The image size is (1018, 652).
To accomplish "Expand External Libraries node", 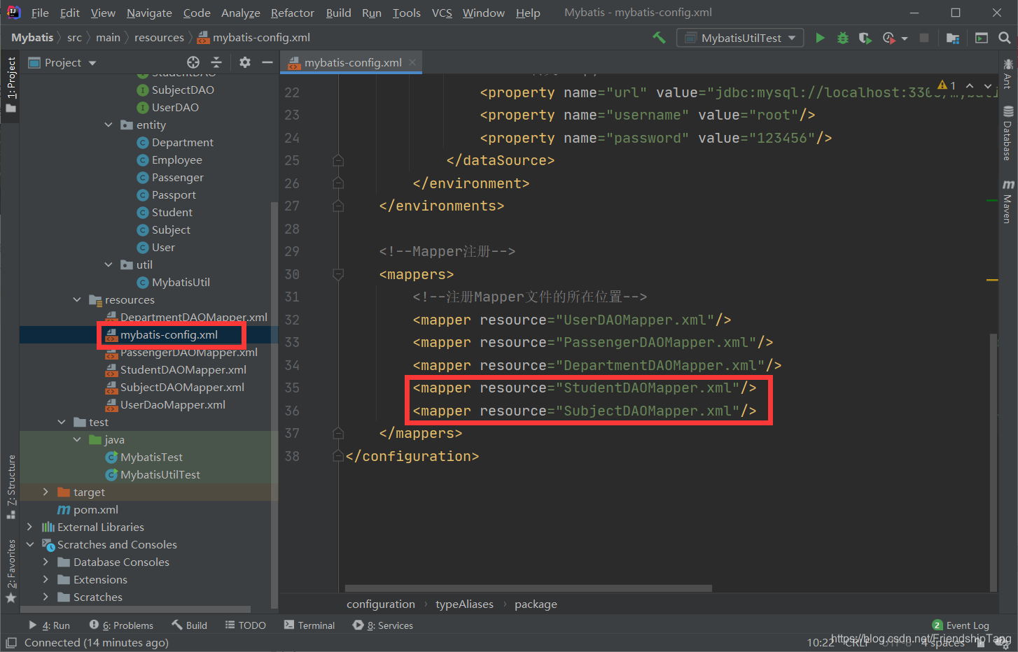I will pyautogui.click(x=29, y=527).
